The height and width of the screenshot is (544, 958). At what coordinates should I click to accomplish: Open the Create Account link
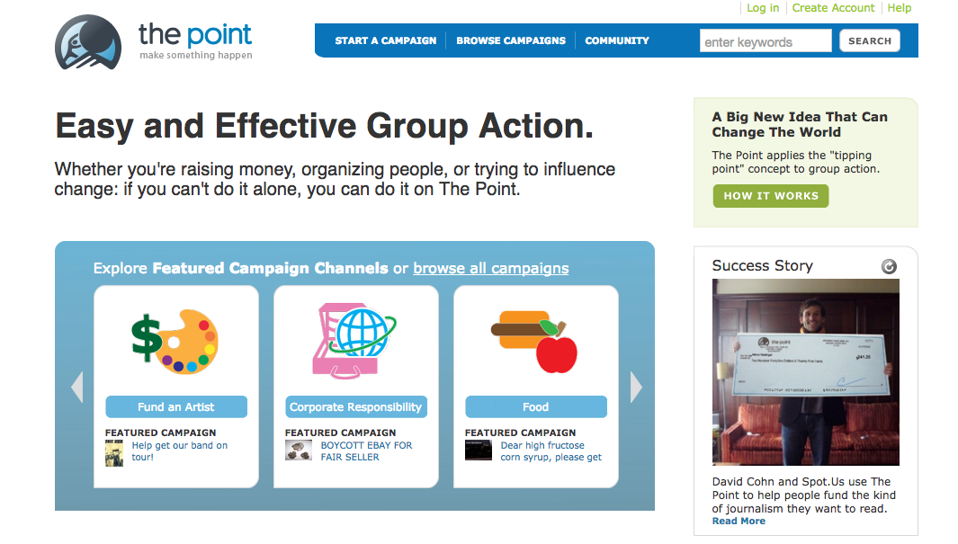click(833, 8)
